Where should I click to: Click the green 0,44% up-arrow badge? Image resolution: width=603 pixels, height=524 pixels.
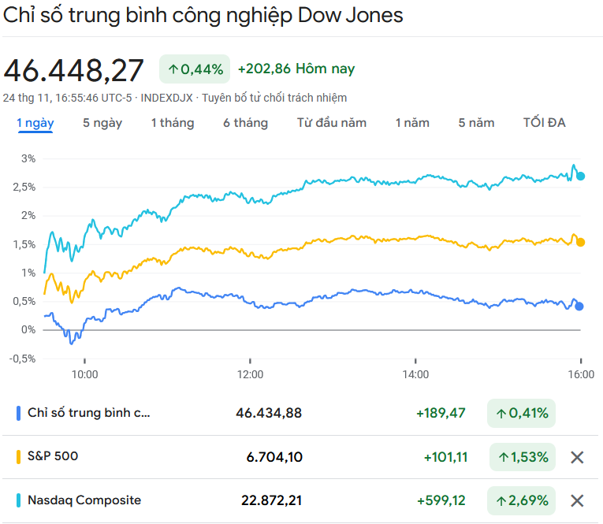coord(195,69)
